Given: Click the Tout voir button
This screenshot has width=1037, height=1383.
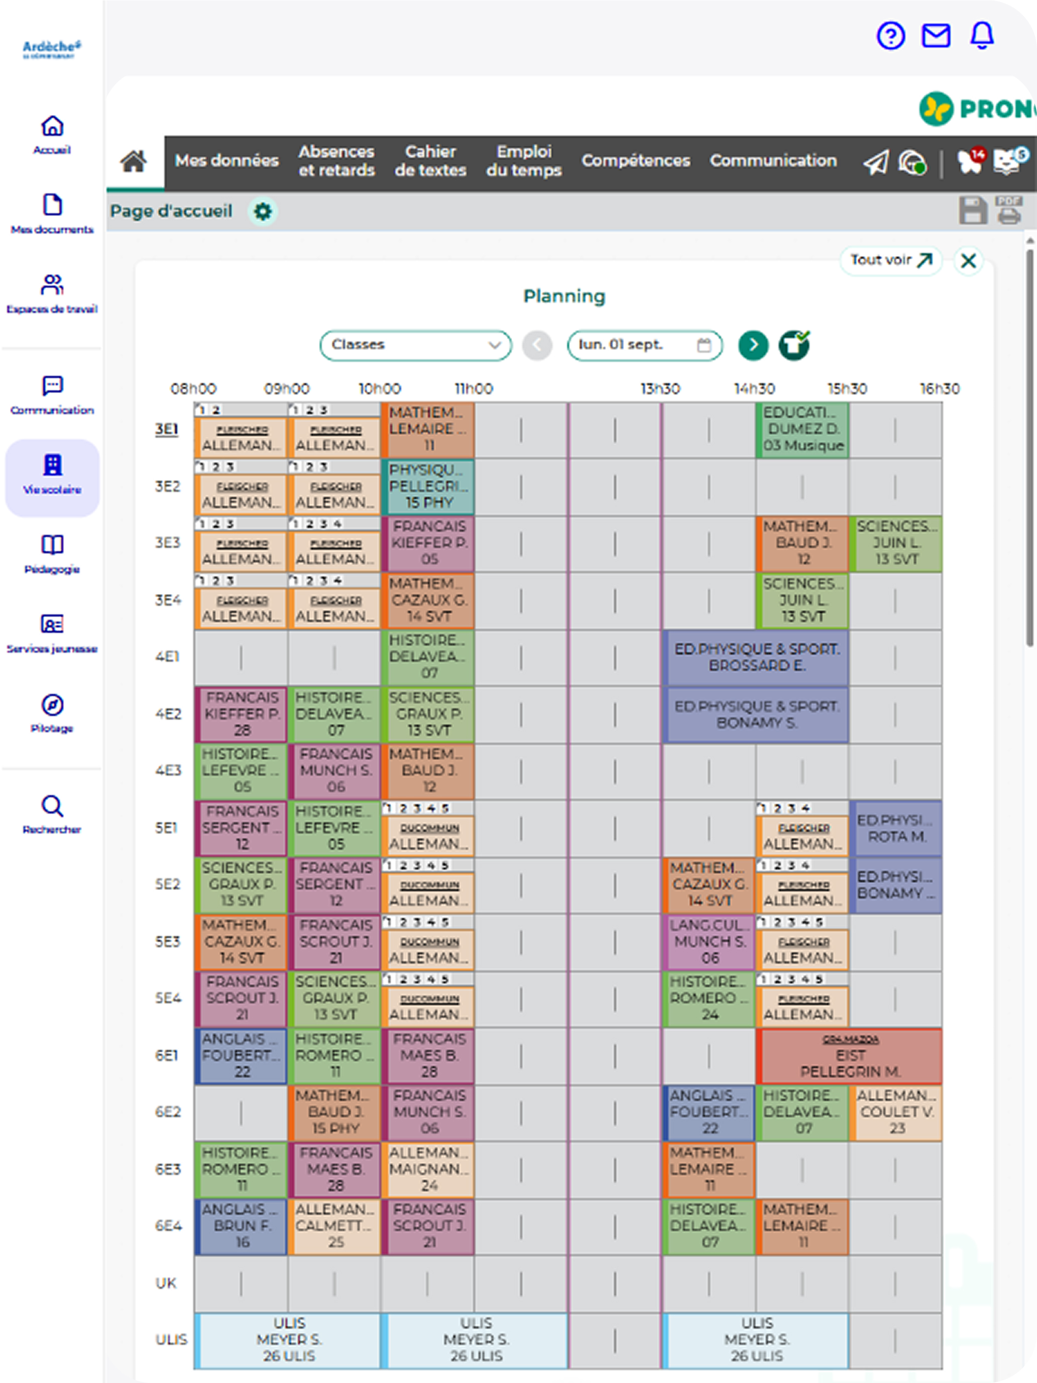Looking at the screenshot, I should click(x=891, y=260).
